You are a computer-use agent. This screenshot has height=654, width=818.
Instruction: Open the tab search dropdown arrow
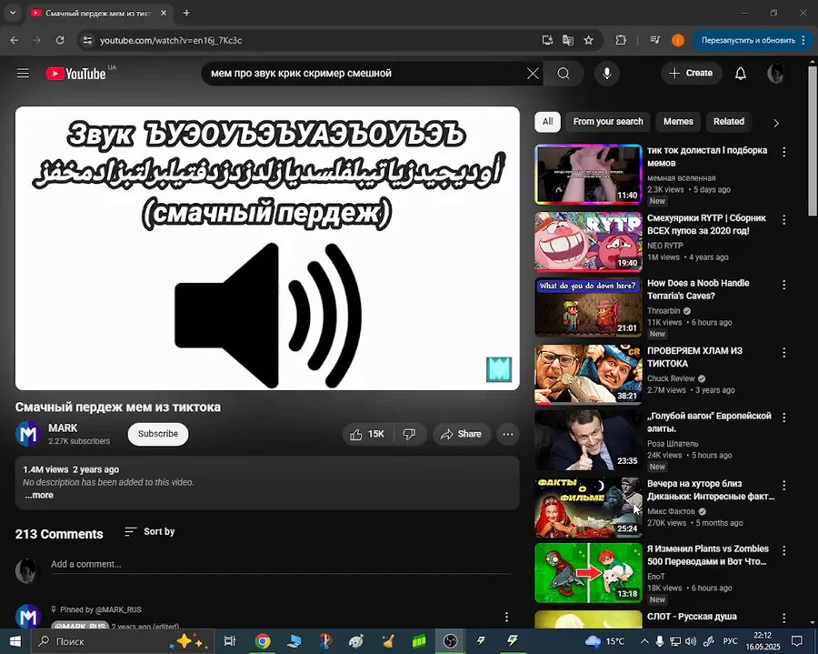pyautogui.click(x=13, y=13)
